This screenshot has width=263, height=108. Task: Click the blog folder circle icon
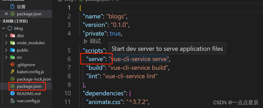coord(10,28)
